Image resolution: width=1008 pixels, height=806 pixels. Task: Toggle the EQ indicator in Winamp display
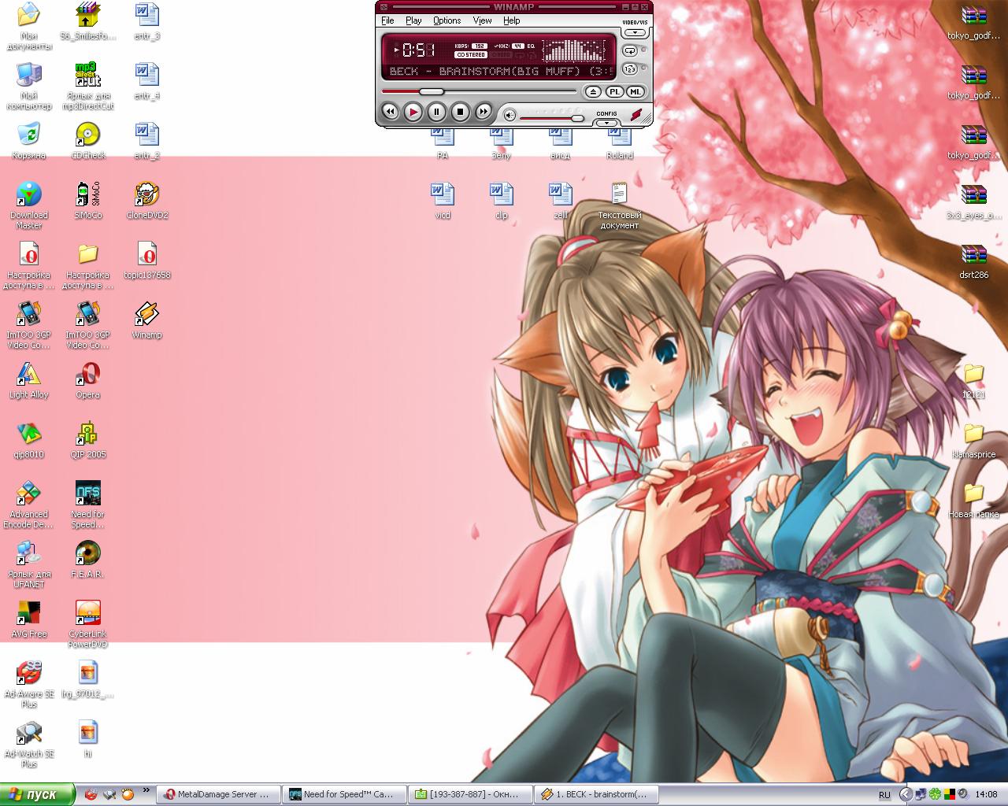pyautogui.click(x=532, y=46)
